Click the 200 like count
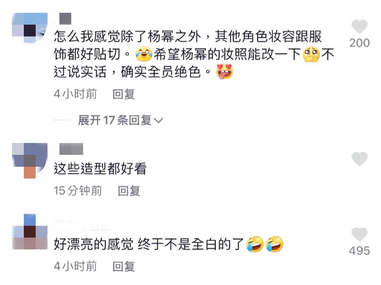The height and width of the screenshot is (285, 381). tap(360, 43)
